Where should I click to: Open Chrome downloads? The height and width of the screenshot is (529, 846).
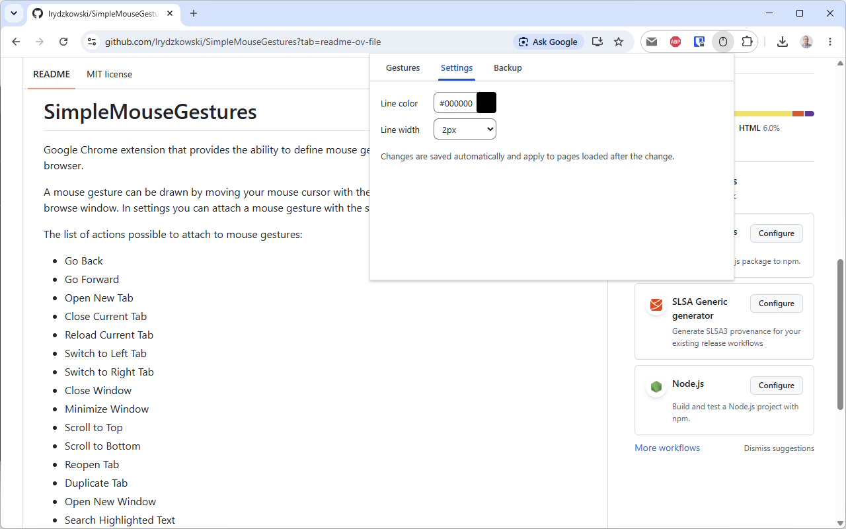tap(783, 42)
